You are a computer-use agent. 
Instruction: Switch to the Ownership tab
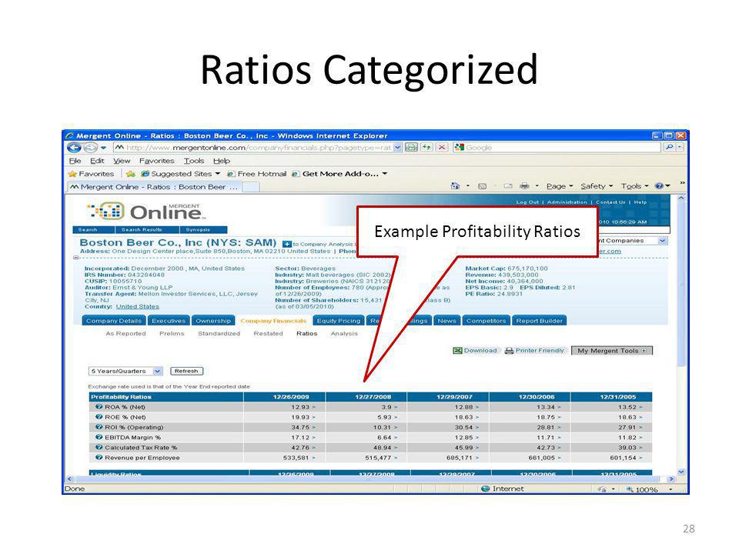coord(213,321)
